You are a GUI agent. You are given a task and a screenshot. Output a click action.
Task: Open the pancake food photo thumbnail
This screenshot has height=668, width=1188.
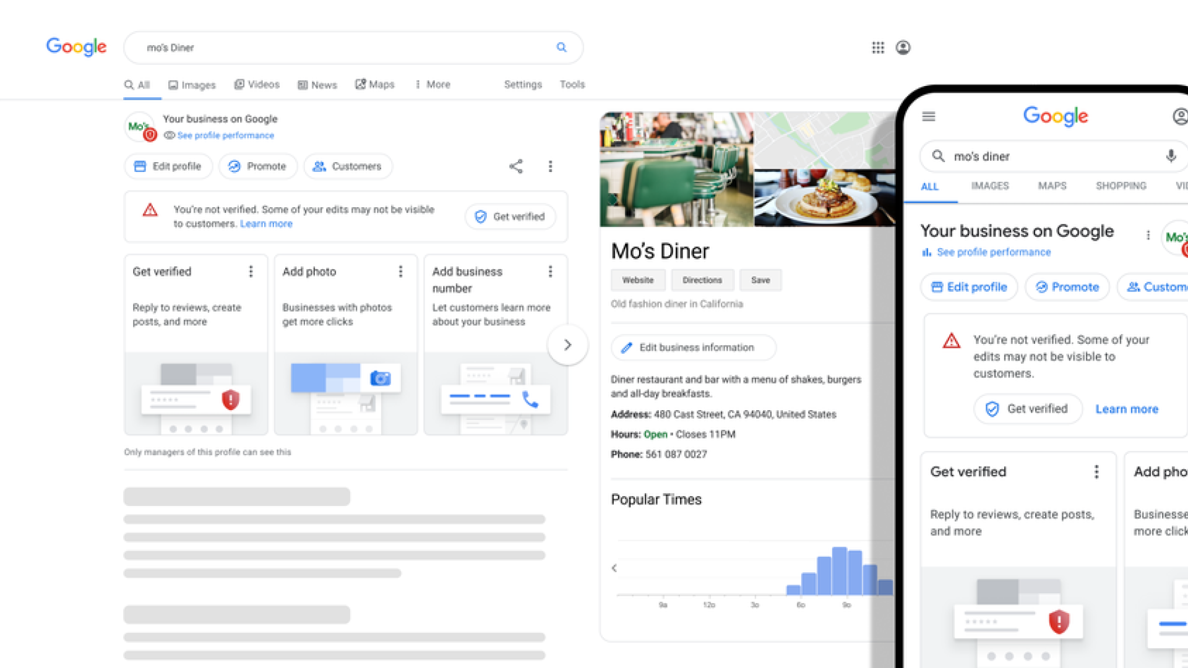point(825,198)
